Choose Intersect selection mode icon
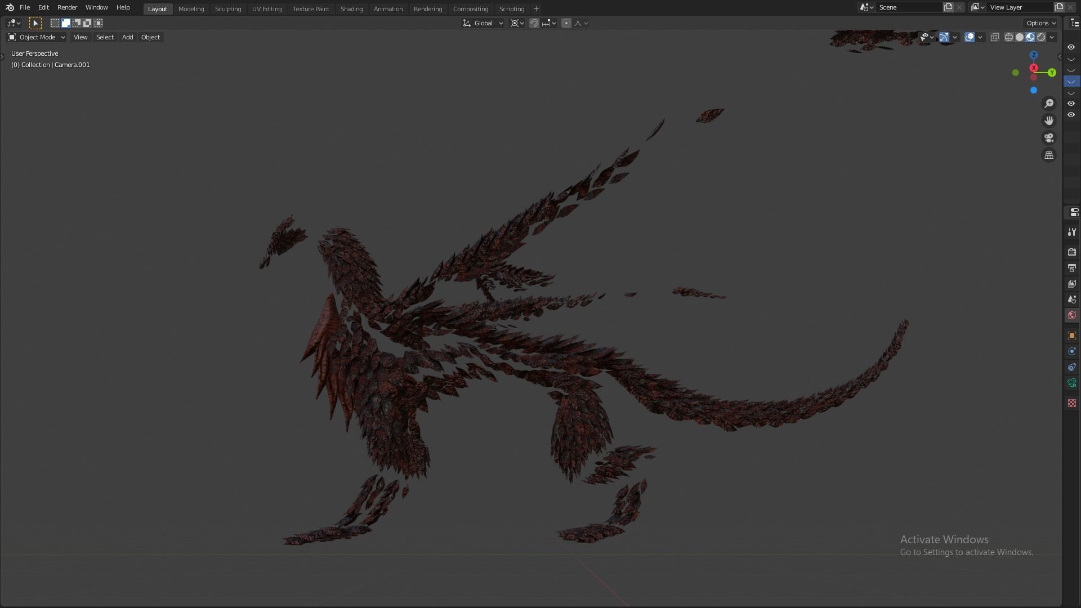 (x=99, y=23)
